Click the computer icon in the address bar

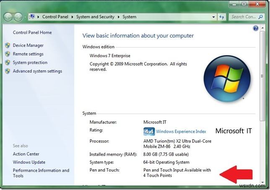click(32, 17)
